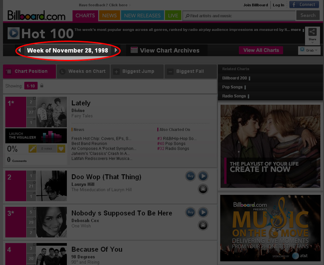This screenshot has width=324, height=265.
Task: Watch the Doo Wop video via TV icon
Action: tap(203, 189)
